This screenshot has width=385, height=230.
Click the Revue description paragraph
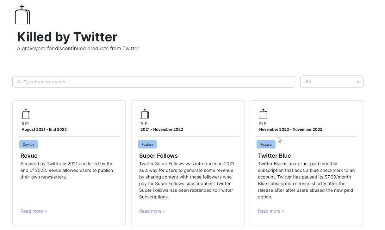(x=67, y=170)
